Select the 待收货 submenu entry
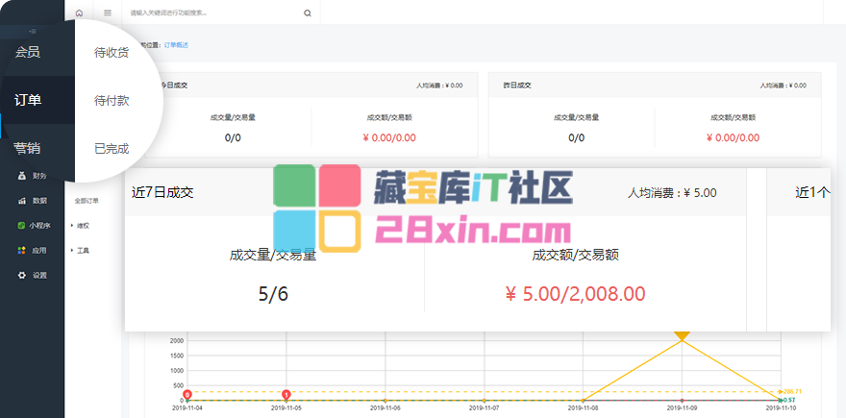Image resolution: width=846 pixels, height=418 pixels. [112, 53]
